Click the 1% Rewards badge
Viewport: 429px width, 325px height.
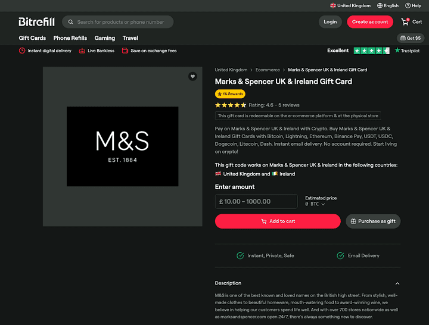tap(230, 94)
